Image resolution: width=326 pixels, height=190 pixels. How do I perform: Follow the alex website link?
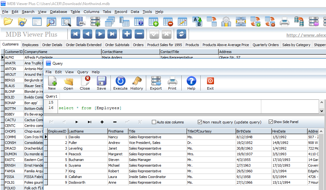306,35
